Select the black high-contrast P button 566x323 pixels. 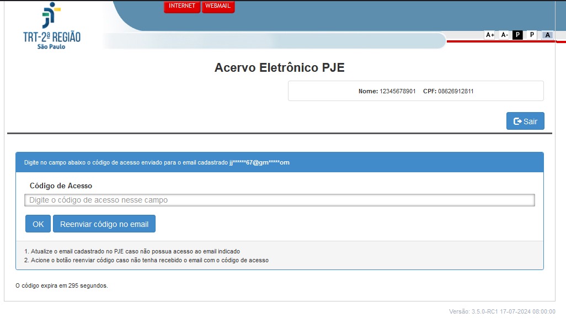coord(517,35)
